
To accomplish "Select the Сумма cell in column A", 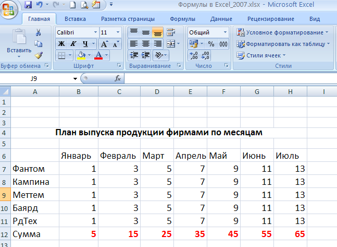I will [35, 234].
